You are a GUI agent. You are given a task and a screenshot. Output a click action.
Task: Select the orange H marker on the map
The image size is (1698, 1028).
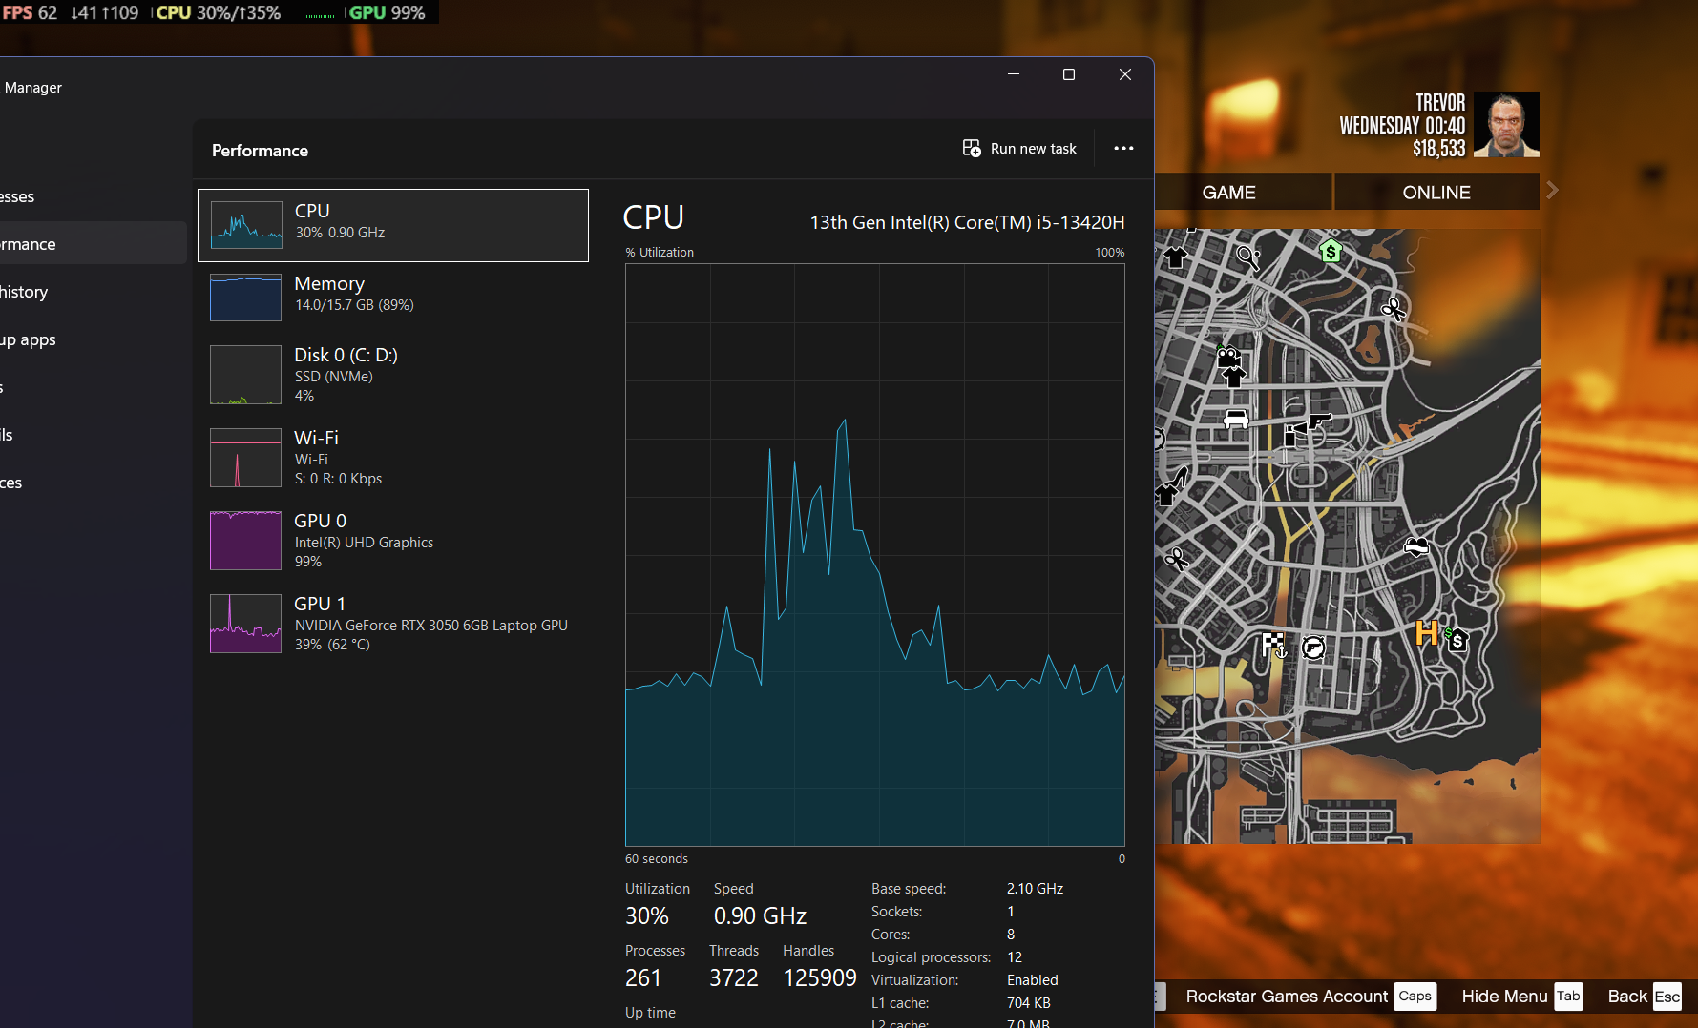pos(1427,633)
